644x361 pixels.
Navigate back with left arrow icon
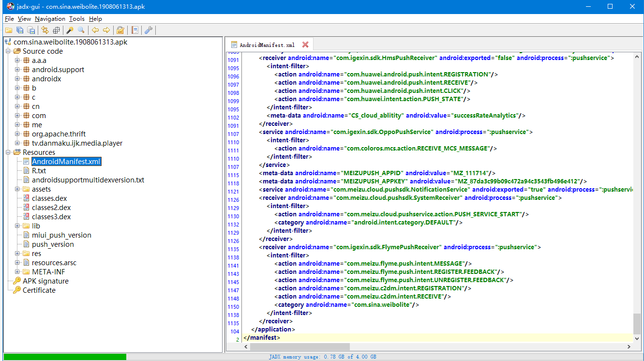[95, 30]
